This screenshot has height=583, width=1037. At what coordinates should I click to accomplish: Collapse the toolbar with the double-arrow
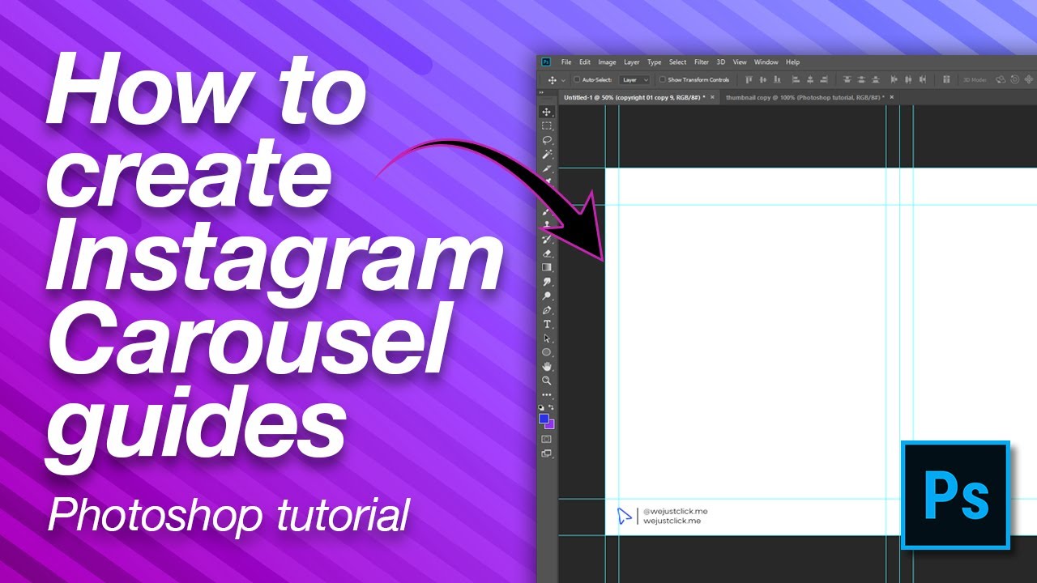click(x=541, y=92)
